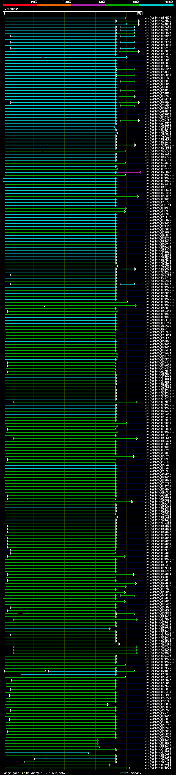Screen dimensions: 176x775
Task: Select hit label UniRef100_Q56FG3
Action: 158,360
